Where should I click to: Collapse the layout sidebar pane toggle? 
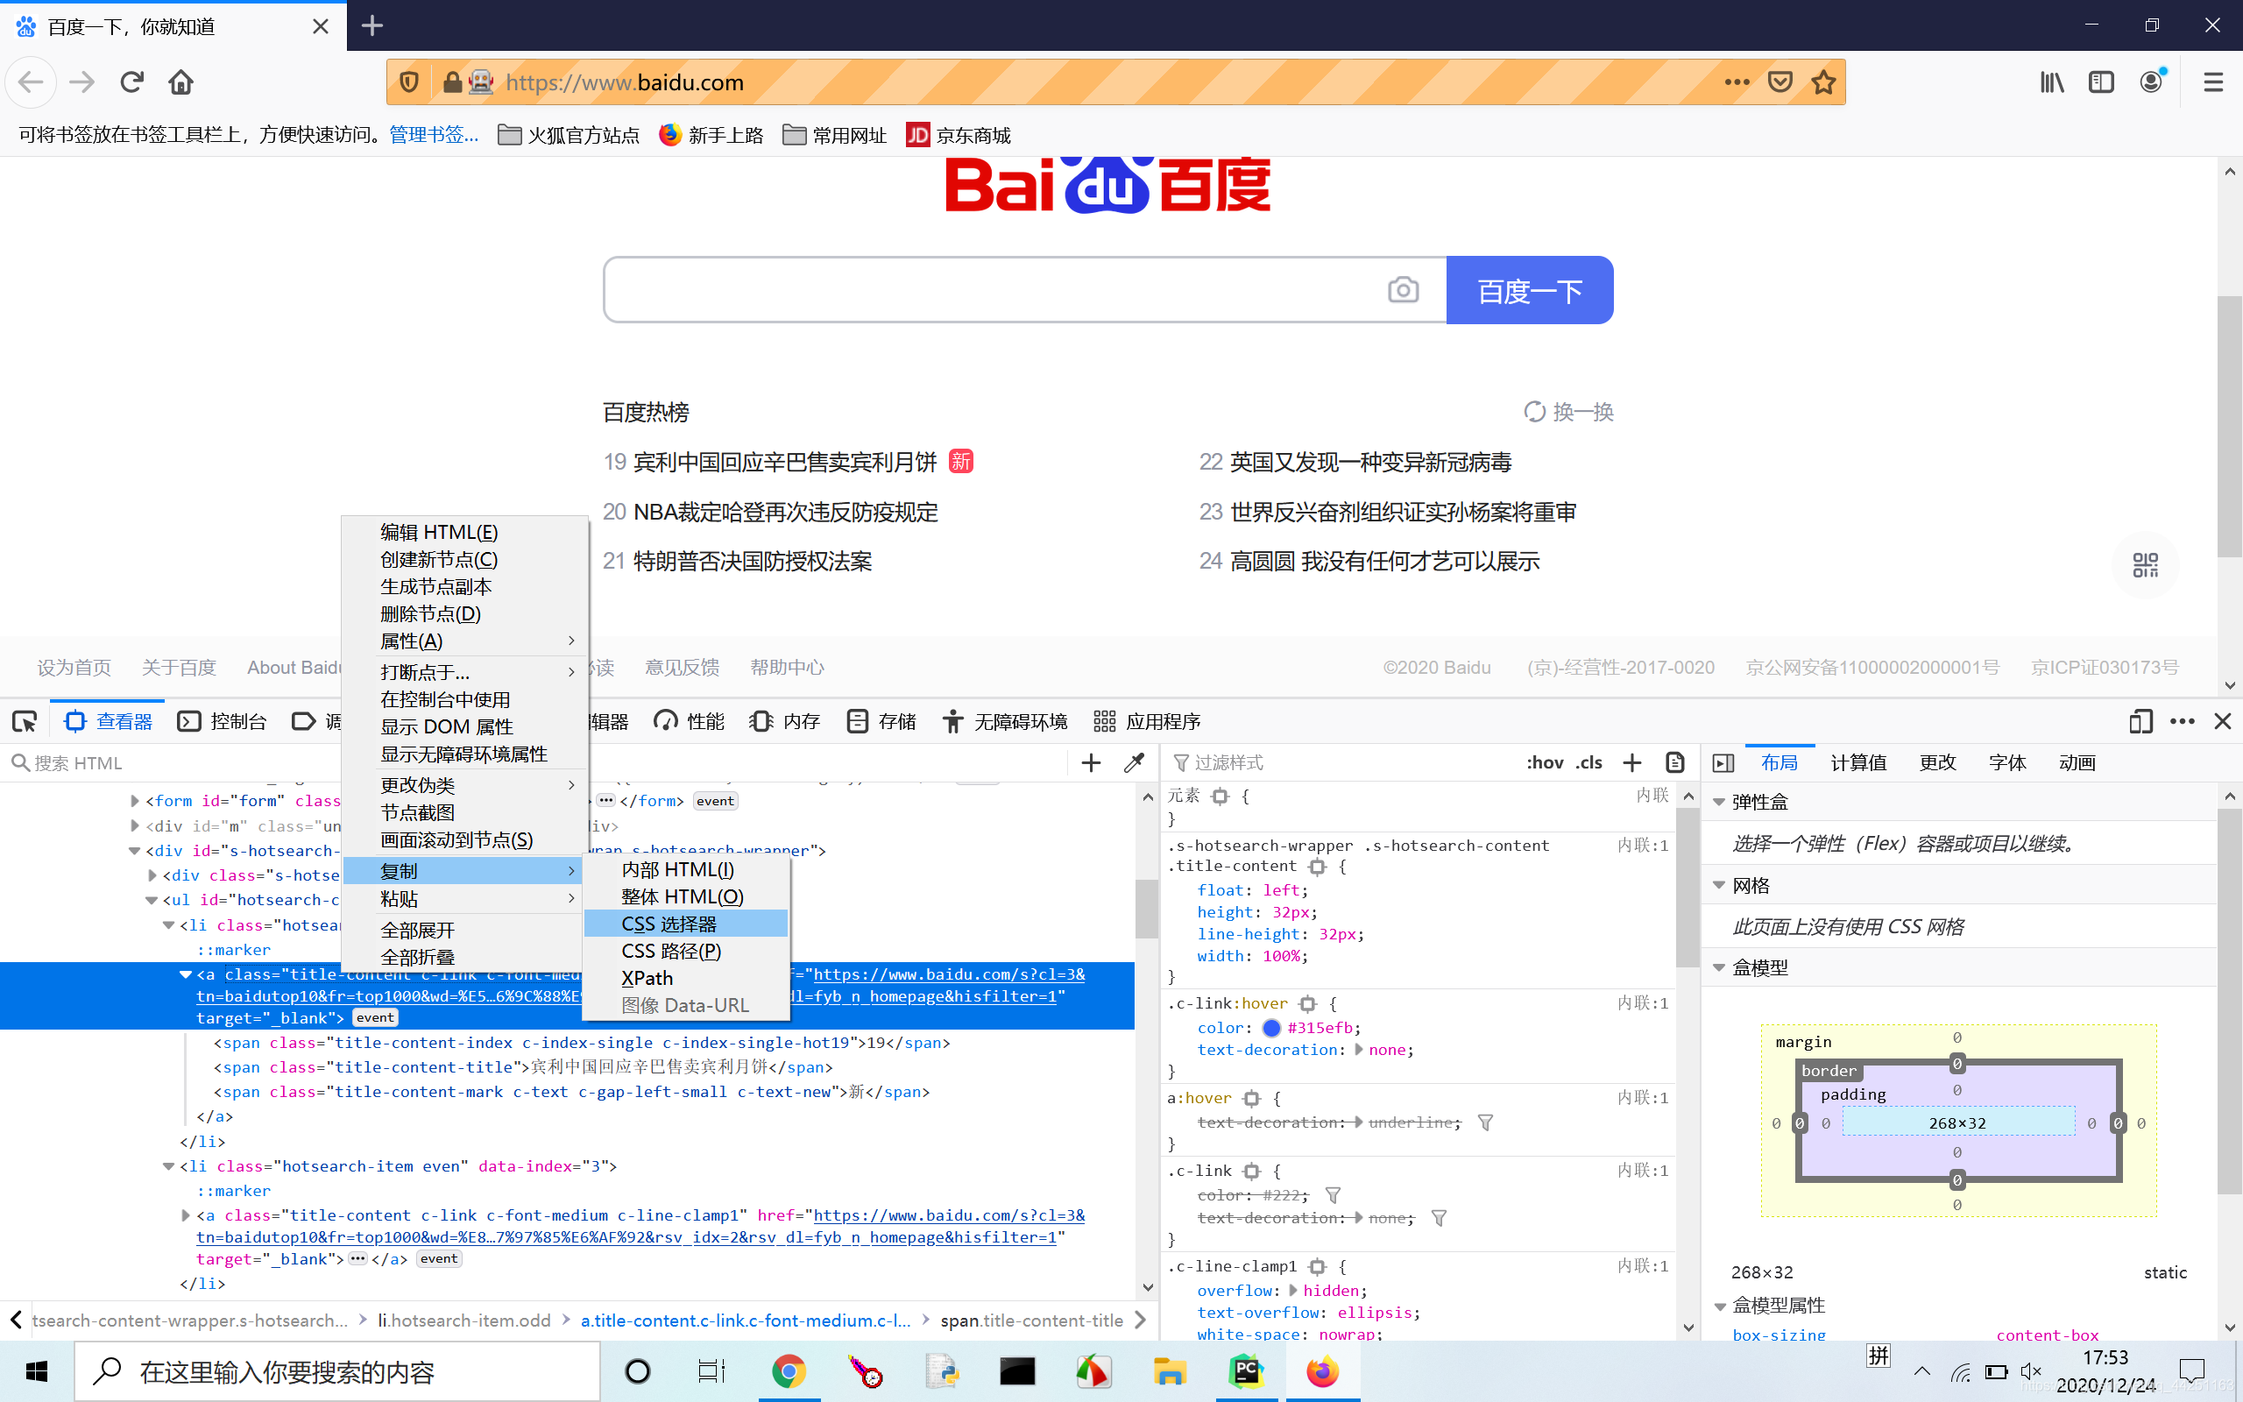tap(1724, 763)
